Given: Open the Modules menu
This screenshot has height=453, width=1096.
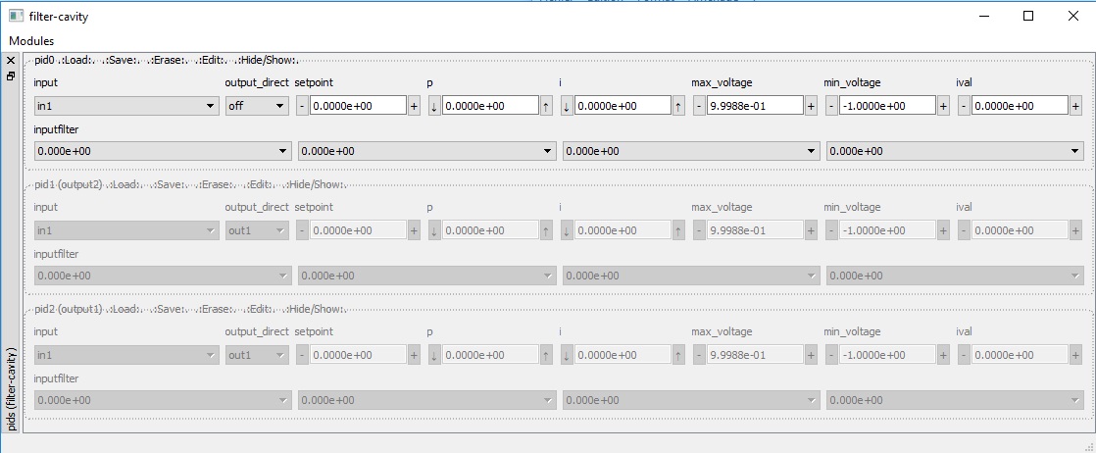Looking at the screenshot, I should 31,41.
